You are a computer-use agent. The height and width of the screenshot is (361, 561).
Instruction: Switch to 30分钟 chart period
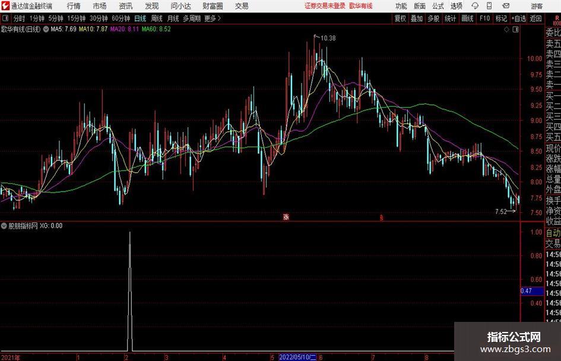point(99,18)
